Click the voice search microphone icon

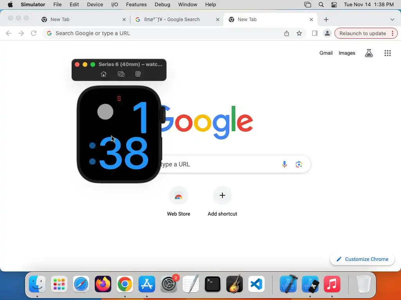pos(284,164)
